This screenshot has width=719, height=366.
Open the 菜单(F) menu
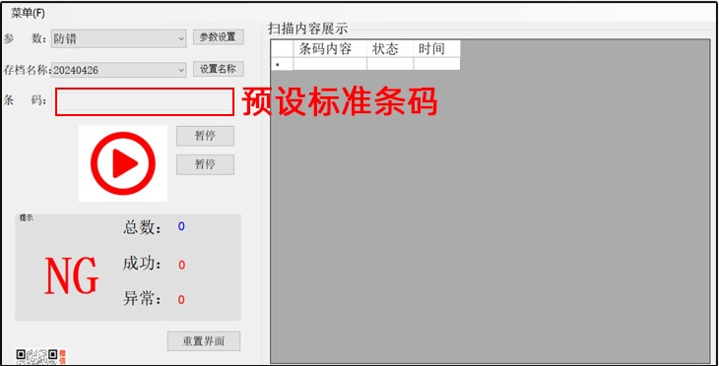tap(28, 14)
